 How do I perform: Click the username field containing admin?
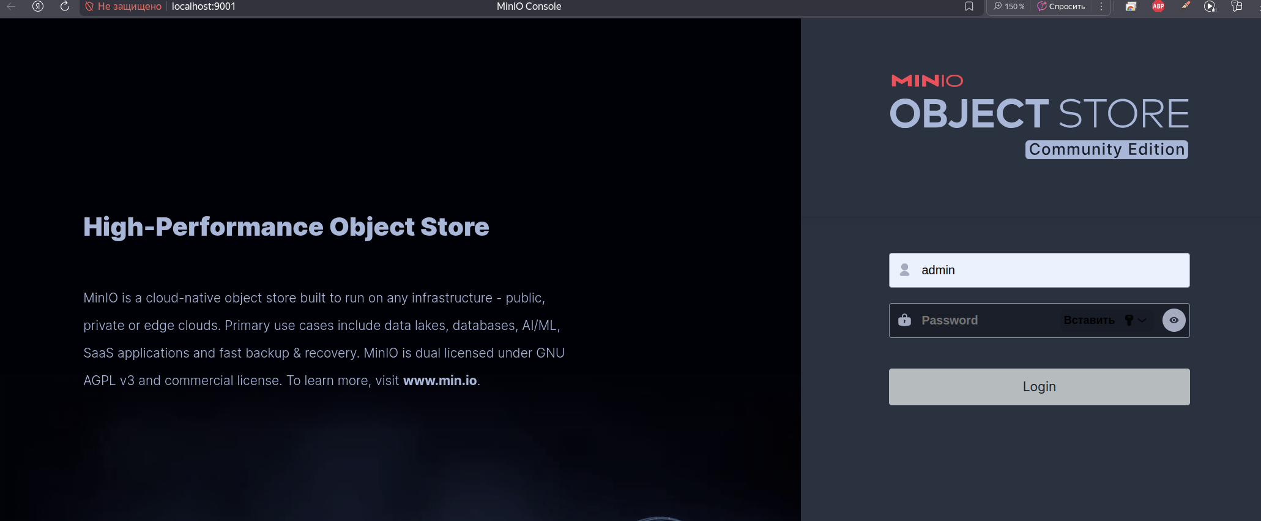(1039, 270)
